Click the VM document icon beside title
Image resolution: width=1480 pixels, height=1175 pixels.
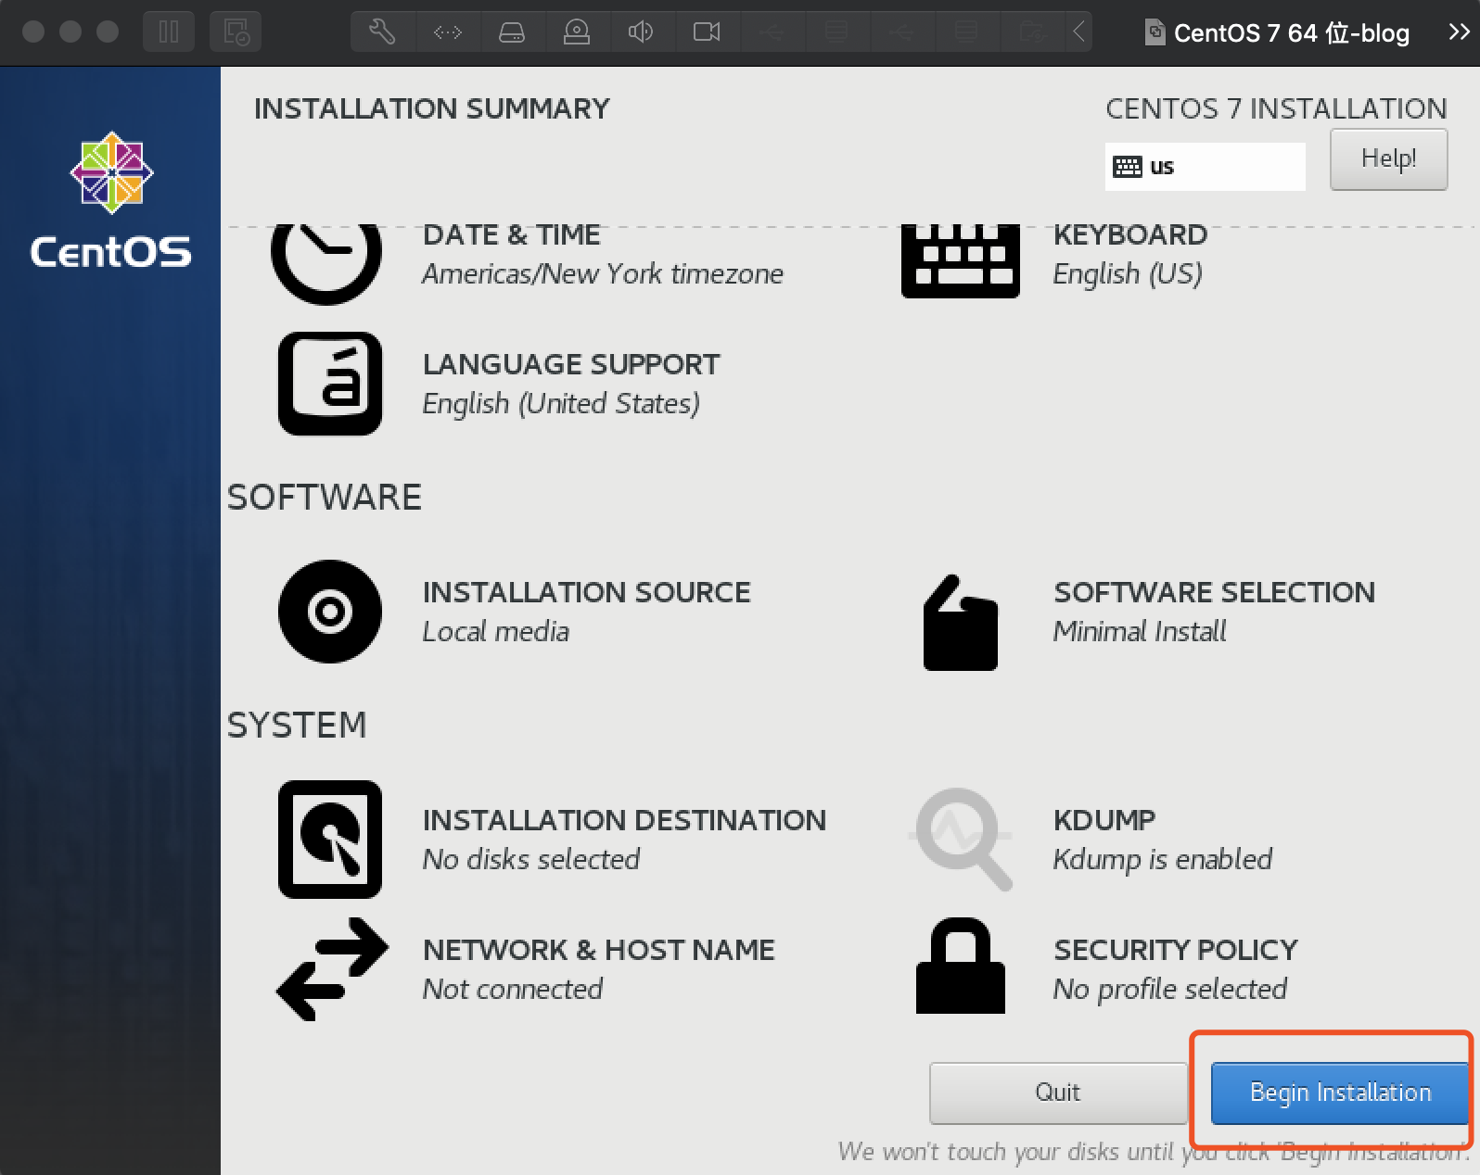coord(1155,32)
